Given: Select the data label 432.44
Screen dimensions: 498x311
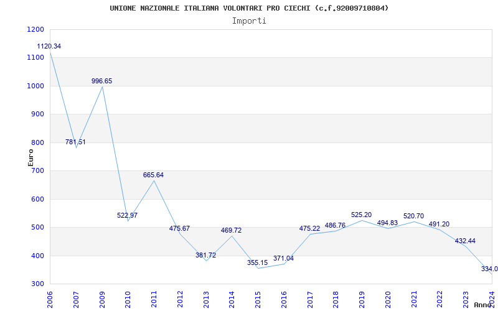Looking at the screenshot, I should pos(465,241).
